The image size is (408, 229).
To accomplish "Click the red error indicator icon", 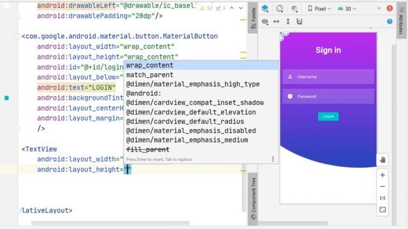I will tap(390, 8).
